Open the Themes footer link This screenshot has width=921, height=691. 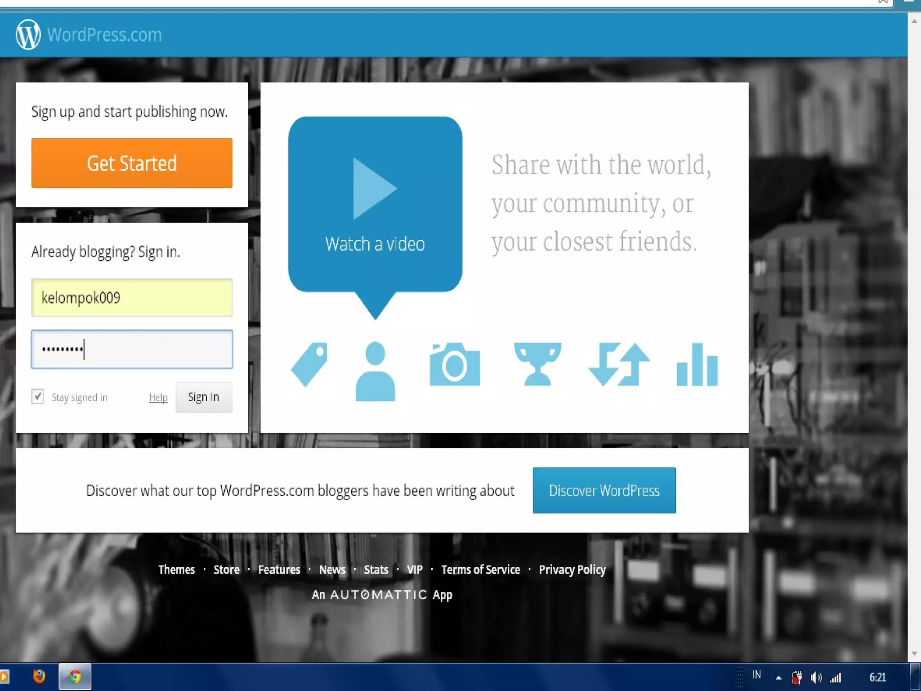click(177, 570)
